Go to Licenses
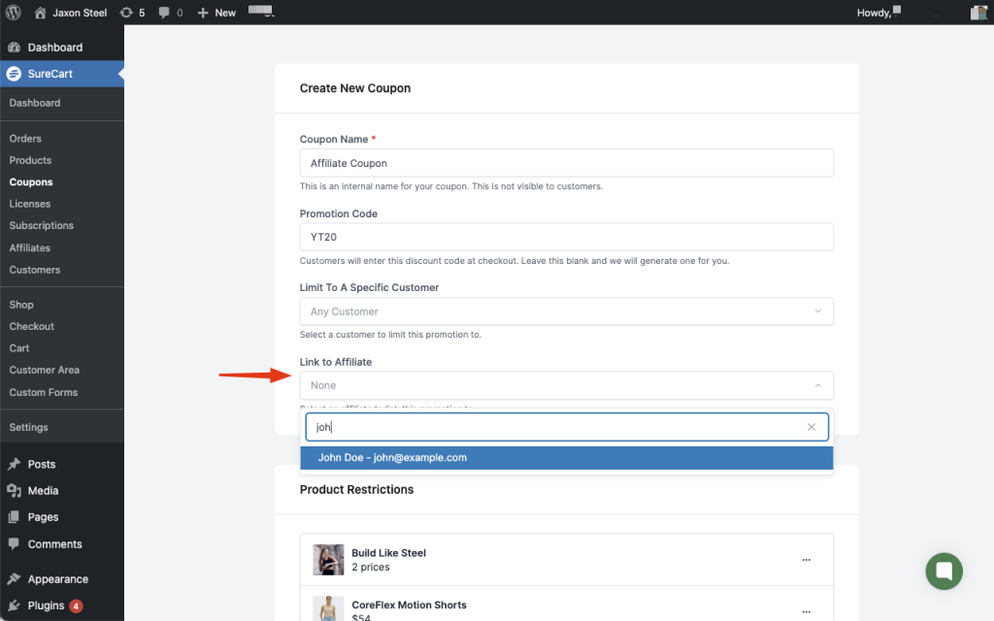The image size is (994, 621). pyautogui.click(x=30, y=204)
